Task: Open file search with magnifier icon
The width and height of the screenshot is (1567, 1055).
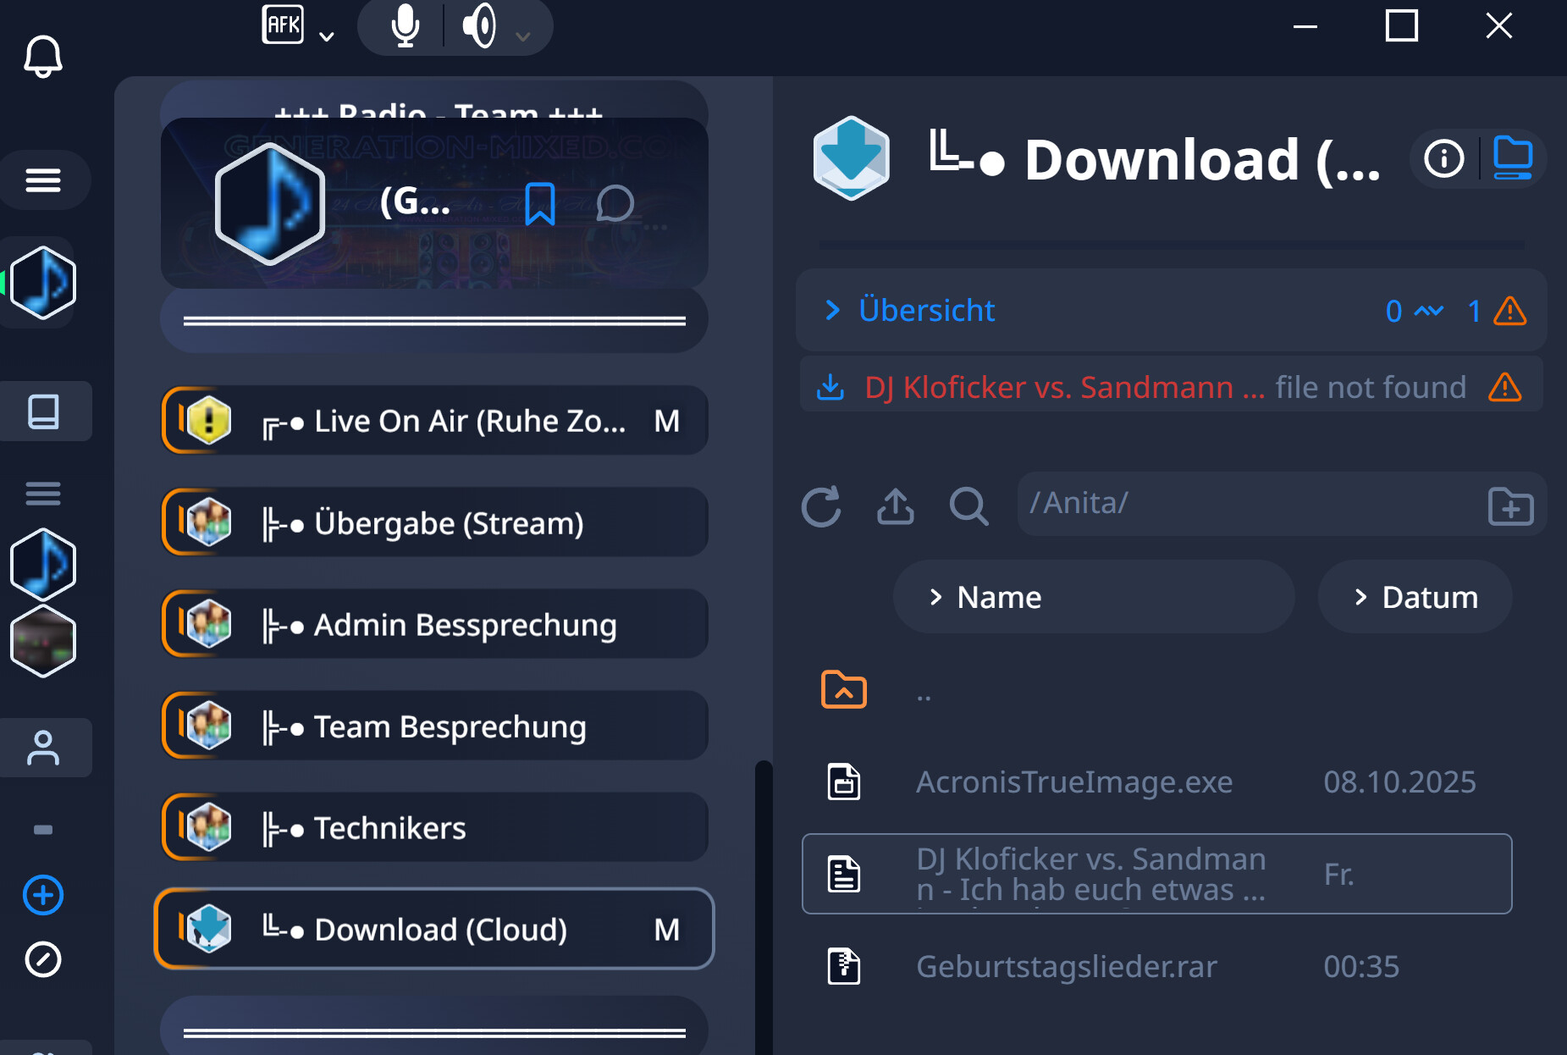Action: (x=968, y=506)
